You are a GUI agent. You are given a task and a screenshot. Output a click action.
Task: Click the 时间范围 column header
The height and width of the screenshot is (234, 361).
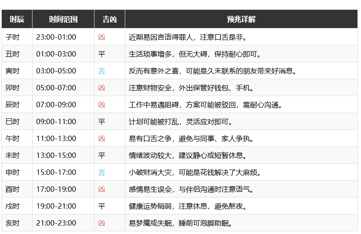[63, 19]
